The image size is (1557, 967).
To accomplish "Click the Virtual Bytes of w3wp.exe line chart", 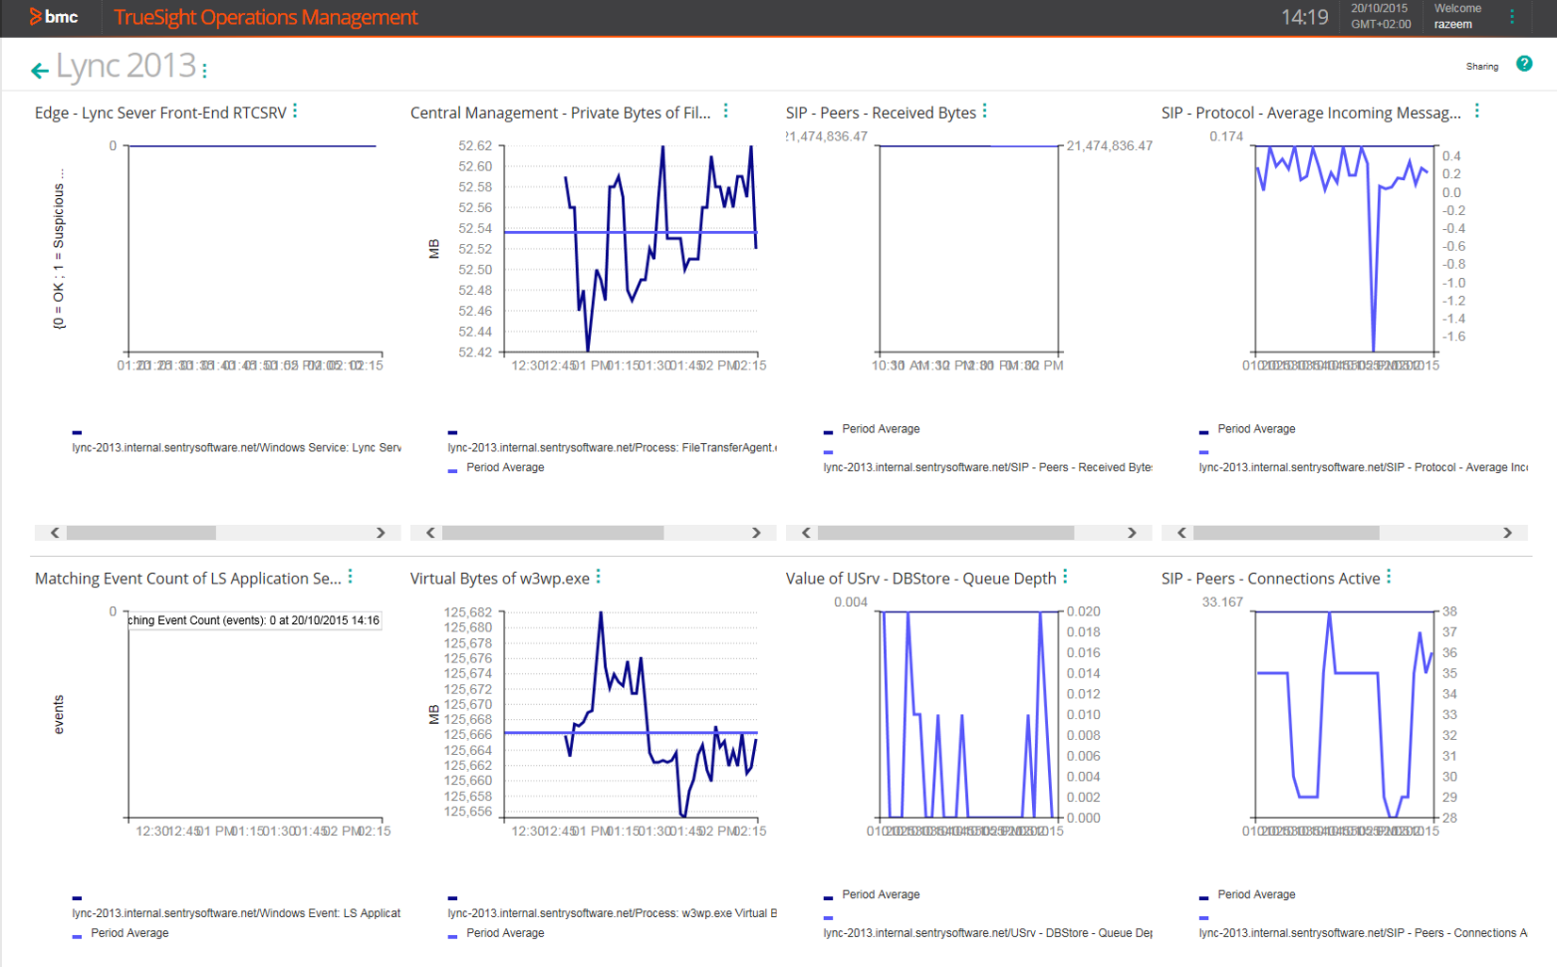I will (x=631, y=714).
